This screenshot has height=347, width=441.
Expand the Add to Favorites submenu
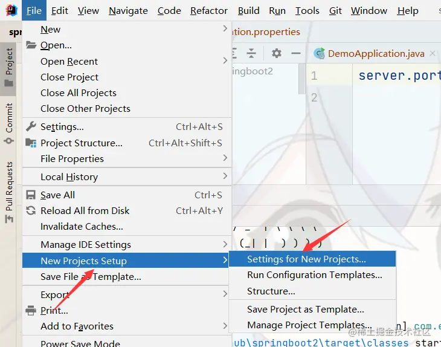tap(225, 326)
